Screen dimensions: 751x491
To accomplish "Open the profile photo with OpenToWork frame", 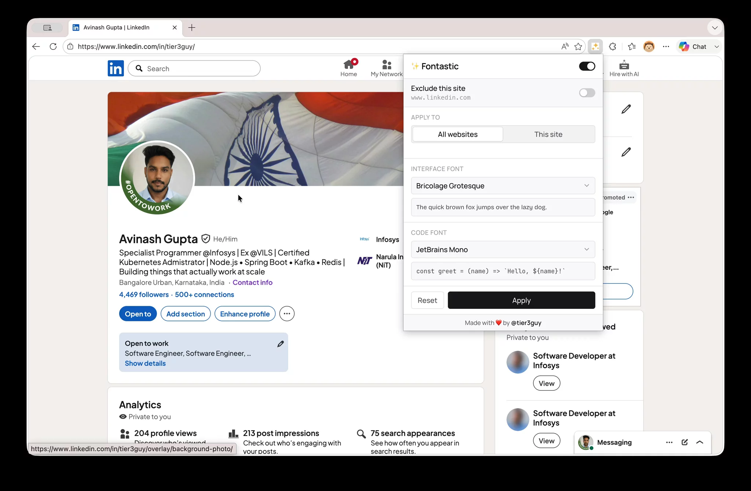I will pyautogui.click(x=157, y=178).
